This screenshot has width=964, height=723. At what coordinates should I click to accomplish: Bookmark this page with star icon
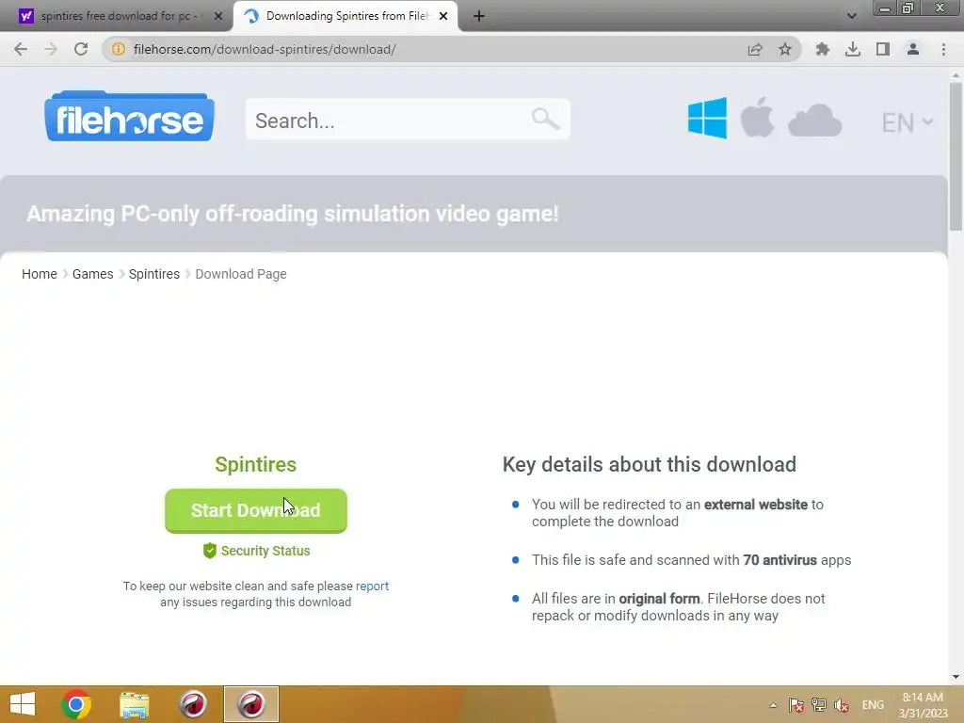click(785, 49)
